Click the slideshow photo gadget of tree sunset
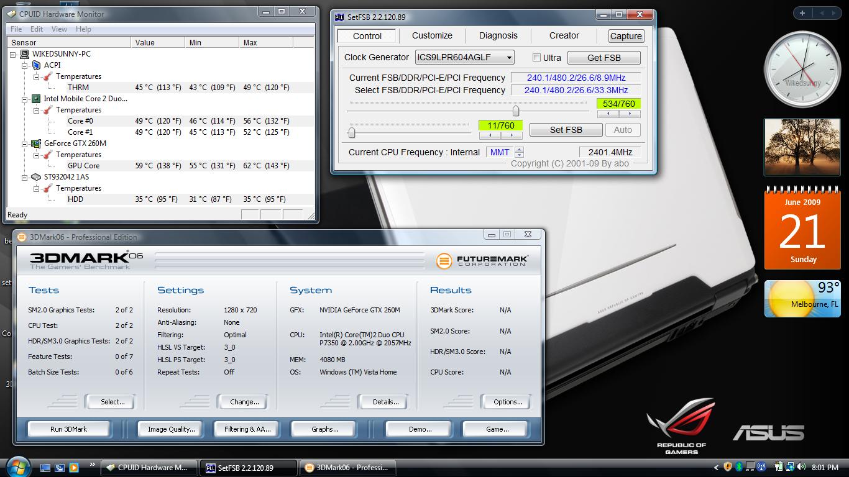The width and height of the screenshot is (849, 477). [802, 147]
